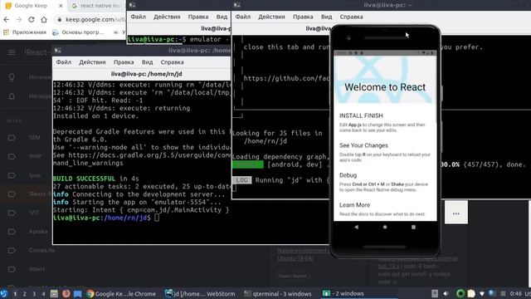
Task: Open the Chrome home page button
Action: pos(44,20)
